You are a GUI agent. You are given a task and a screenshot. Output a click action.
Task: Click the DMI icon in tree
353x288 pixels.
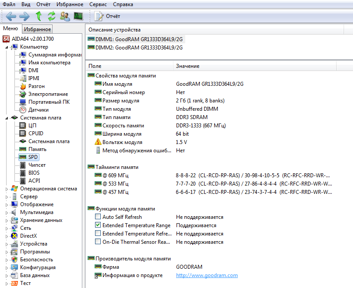click(23, 70)
